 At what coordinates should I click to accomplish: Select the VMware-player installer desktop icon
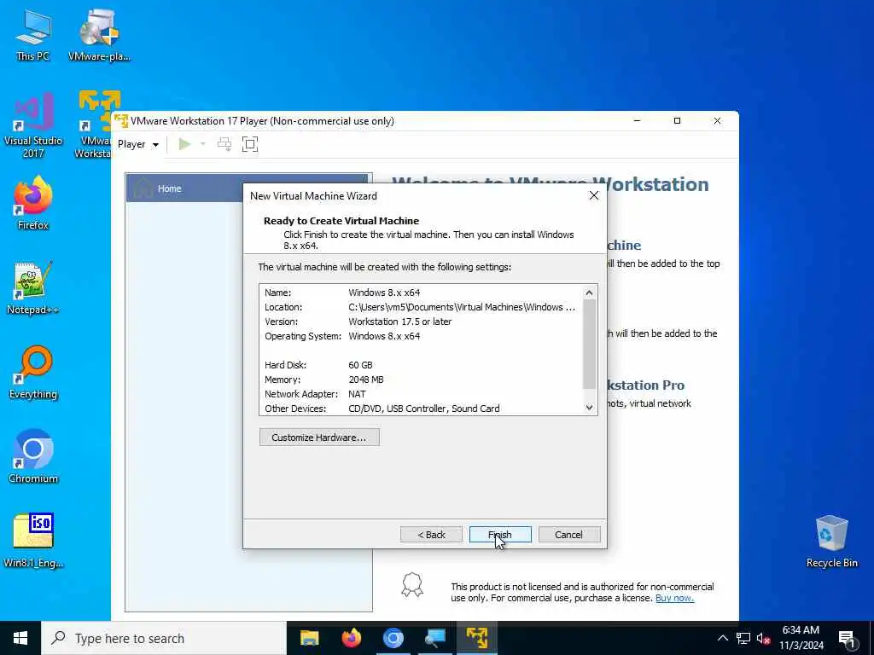(99, 35)
